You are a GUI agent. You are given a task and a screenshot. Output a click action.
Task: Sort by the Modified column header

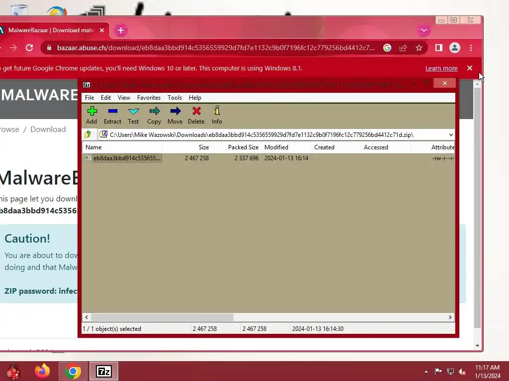(x=286, y=147)
